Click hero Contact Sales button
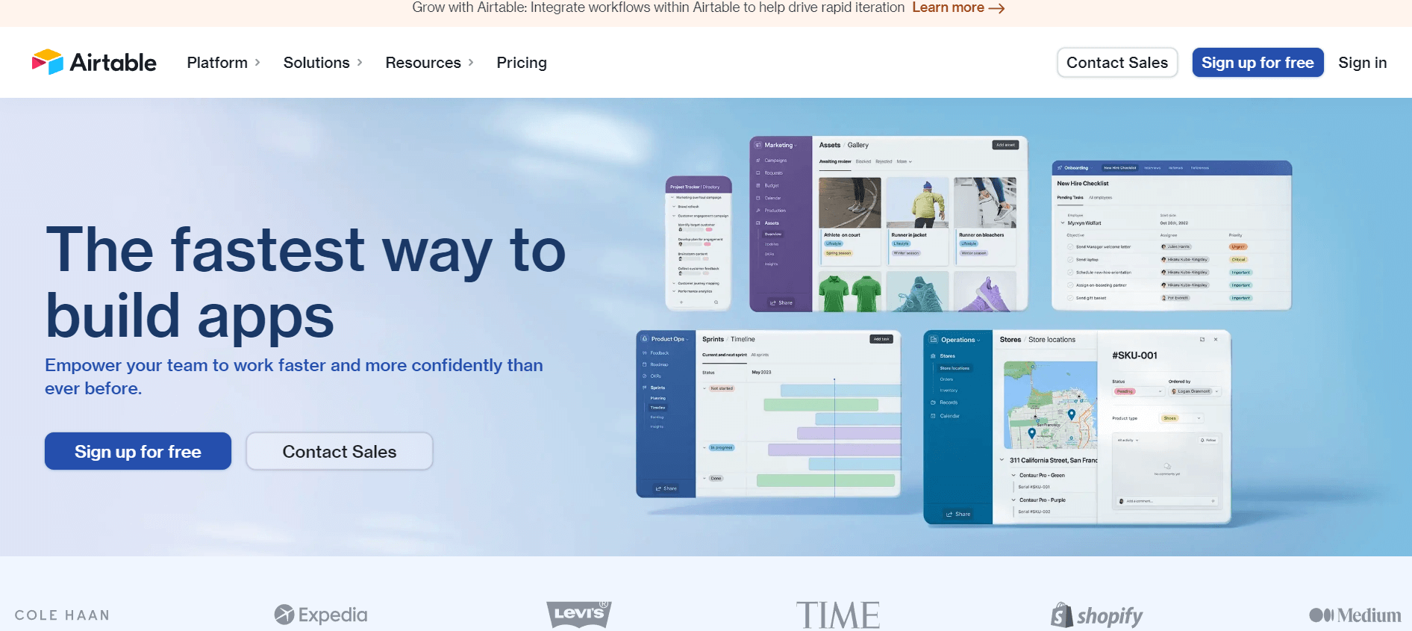The image size is (1412, 631). (x=340, y=451)
